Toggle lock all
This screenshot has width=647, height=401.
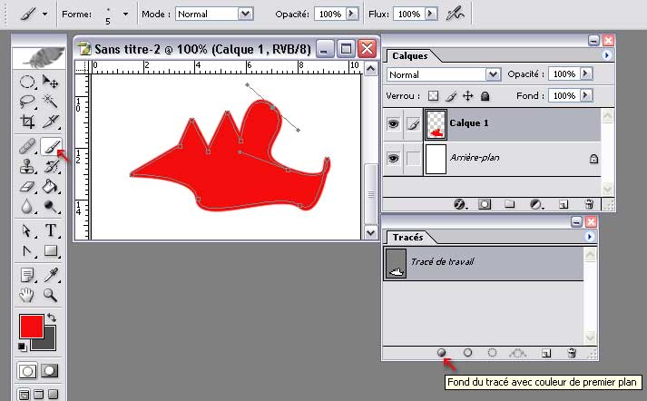[485, 96]
